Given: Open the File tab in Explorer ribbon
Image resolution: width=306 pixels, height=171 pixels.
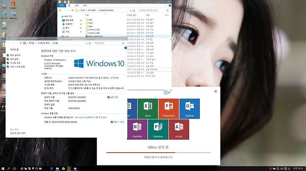Looking at the screenshot, I should [x=62, y=6].
